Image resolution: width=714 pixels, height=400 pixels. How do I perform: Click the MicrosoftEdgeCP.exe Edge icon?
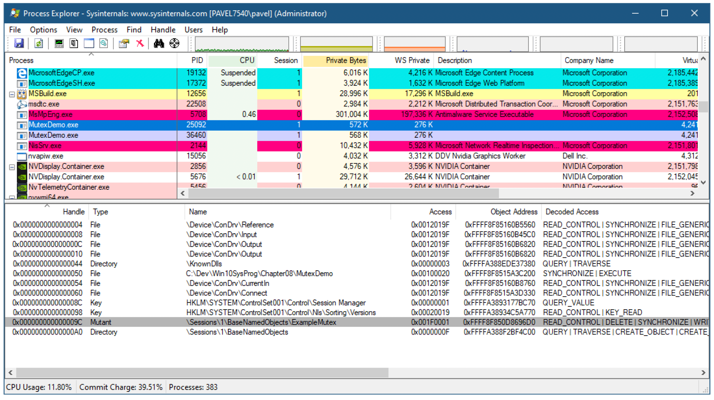22,73
